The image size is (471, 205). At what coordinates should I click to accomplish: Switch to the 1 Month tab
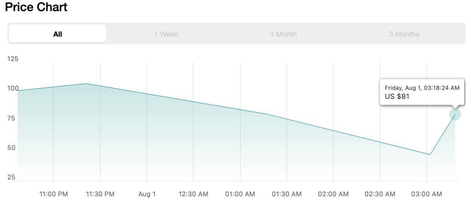tap(283, 34)
